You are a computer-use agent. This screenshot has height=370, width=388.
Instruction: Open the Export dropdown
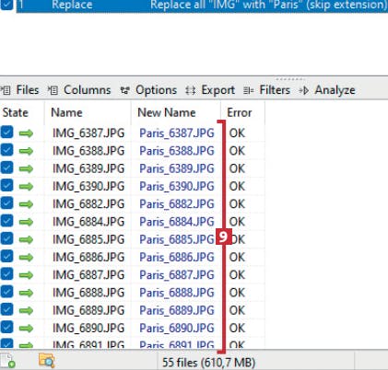pos(210,90)
